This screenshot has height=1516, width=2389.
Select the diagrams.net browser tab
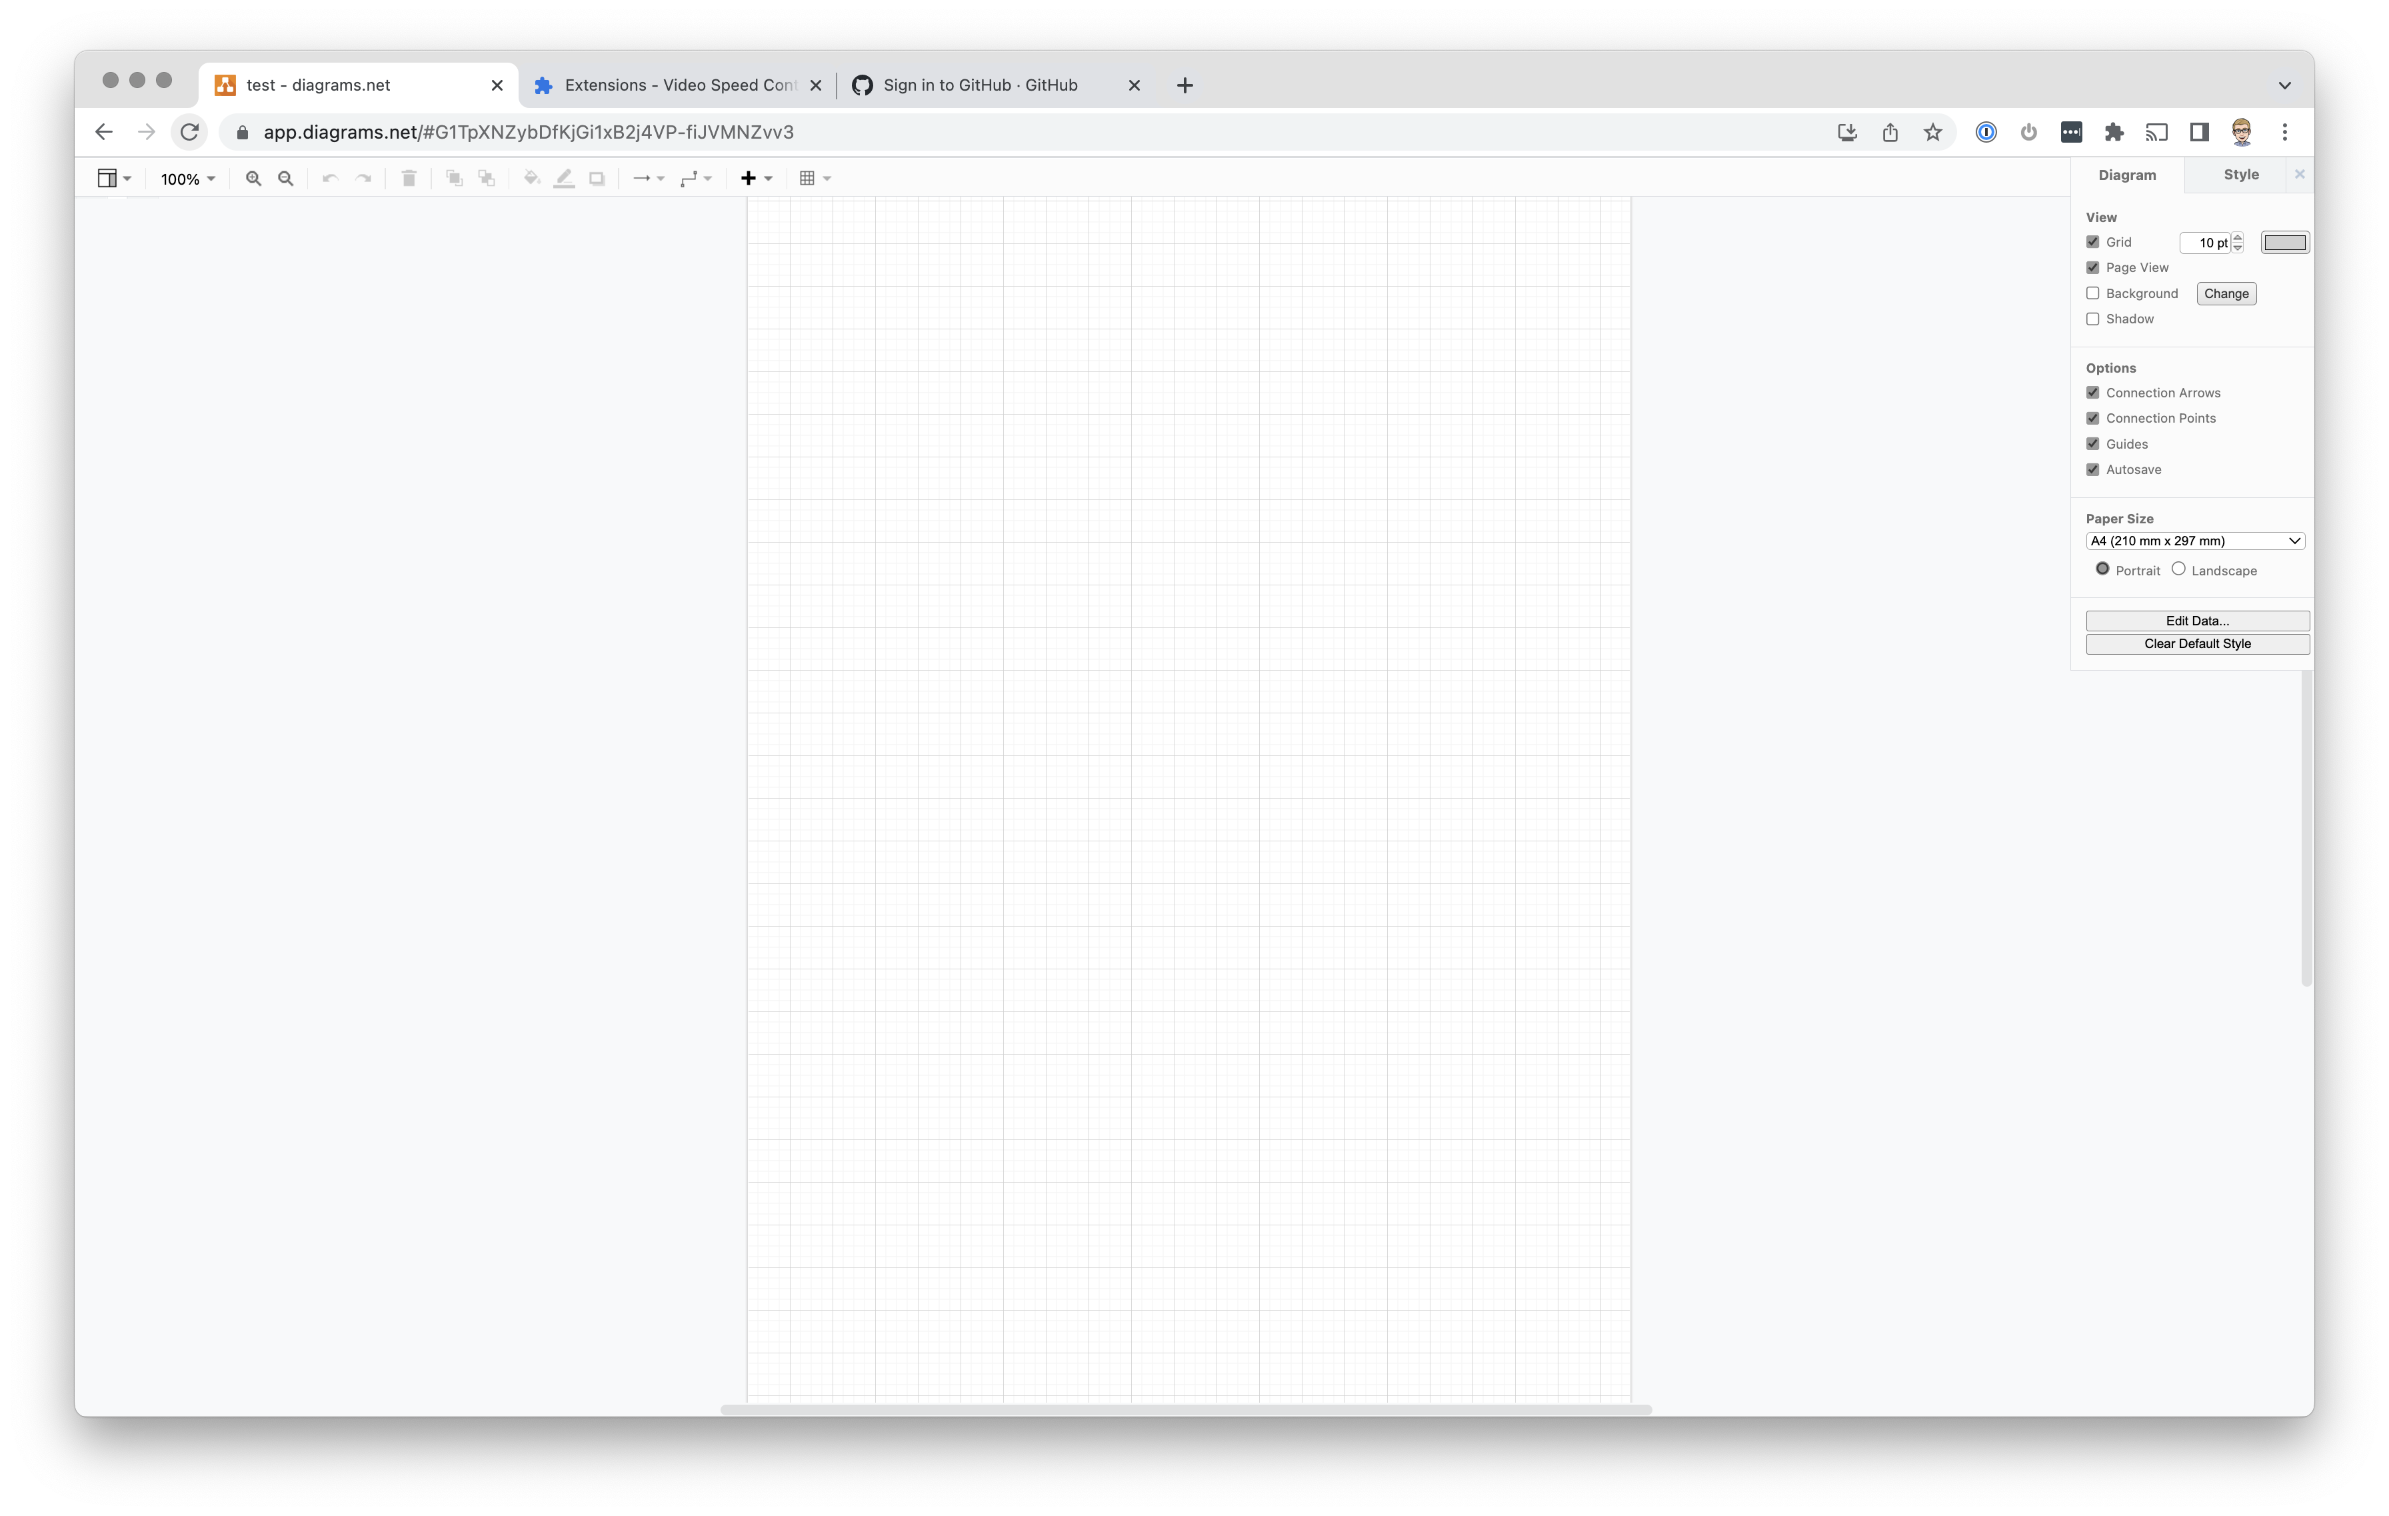coord(317,84)
